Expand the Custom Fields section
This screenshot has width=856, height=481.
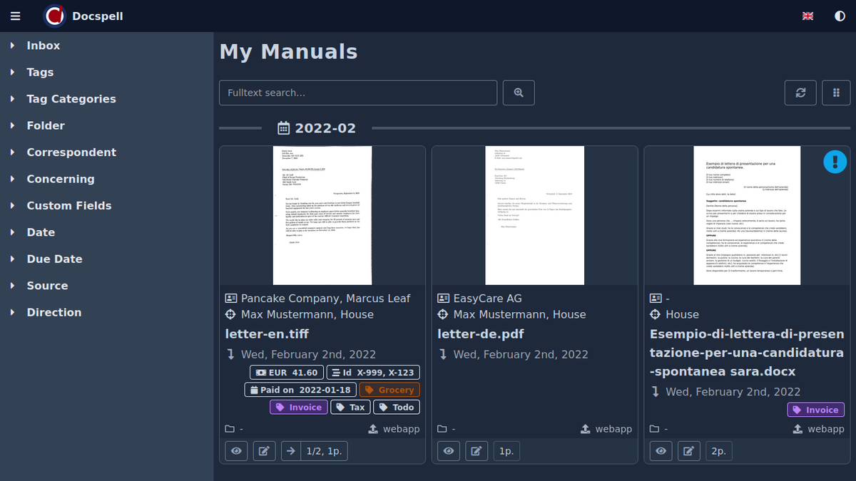click(69, 206)
